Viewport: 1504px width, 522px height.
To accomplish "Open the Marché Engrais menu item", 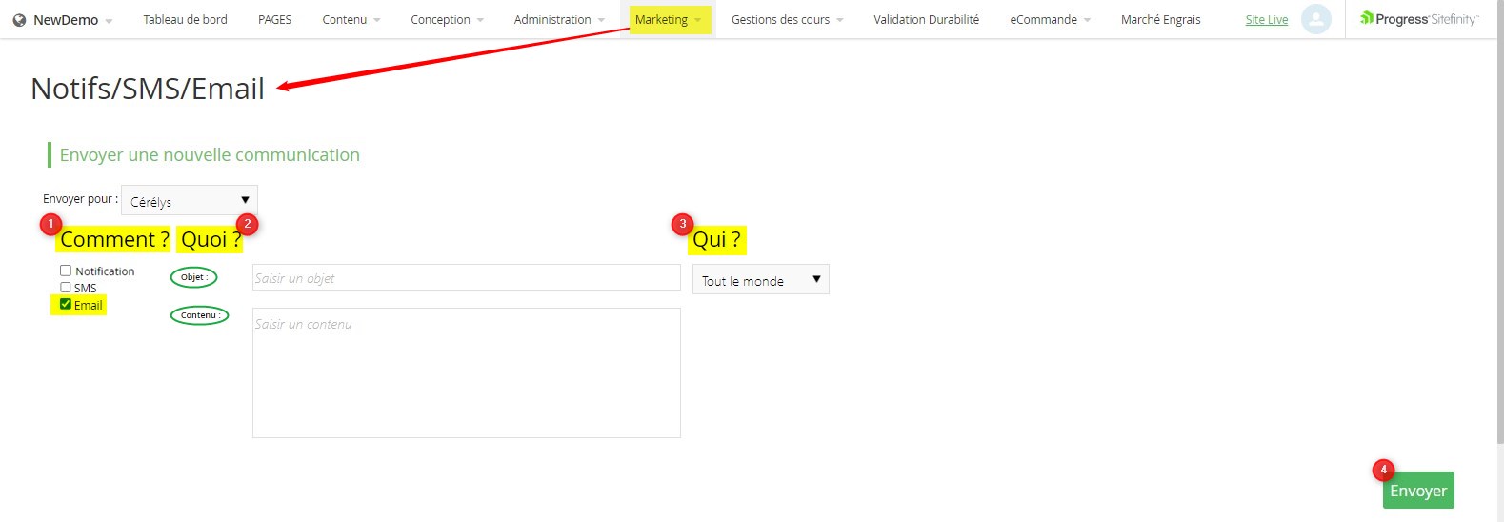I will point(1160,20).
